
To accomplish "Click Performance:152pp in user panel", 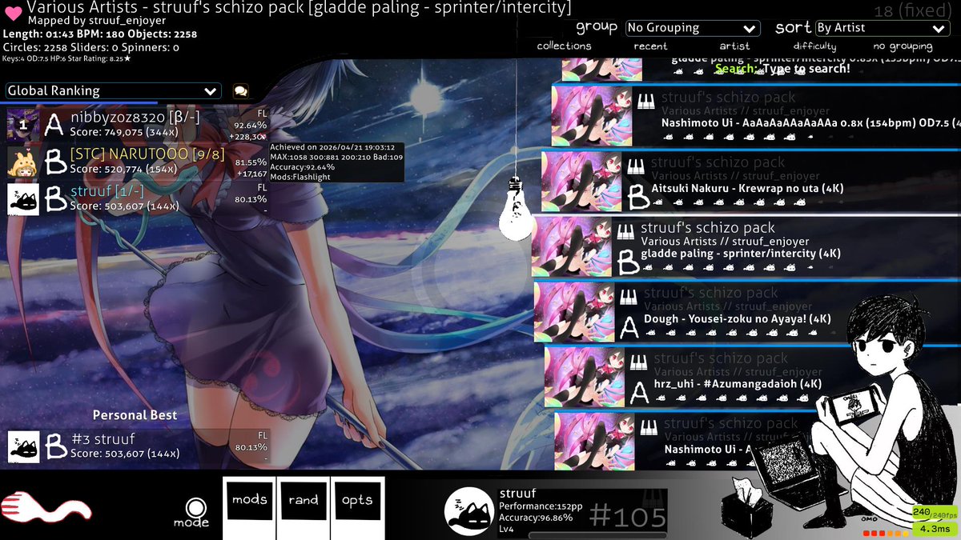I will tap(541, 506).
